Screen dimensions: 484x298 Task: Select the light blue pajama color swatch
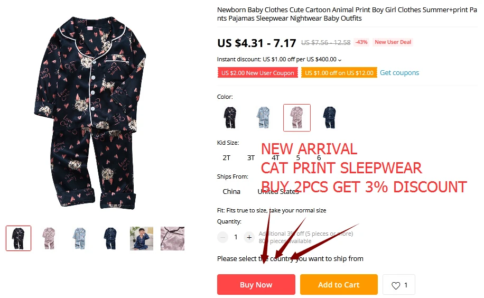point(263,118)
